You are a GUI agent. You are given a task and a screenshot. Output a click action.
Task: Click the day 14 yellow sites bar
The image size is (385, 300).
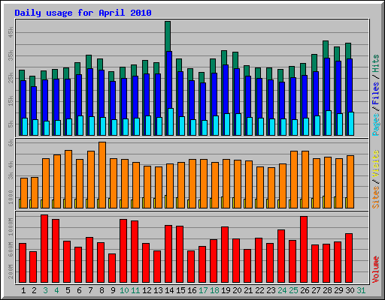[165, 202]
